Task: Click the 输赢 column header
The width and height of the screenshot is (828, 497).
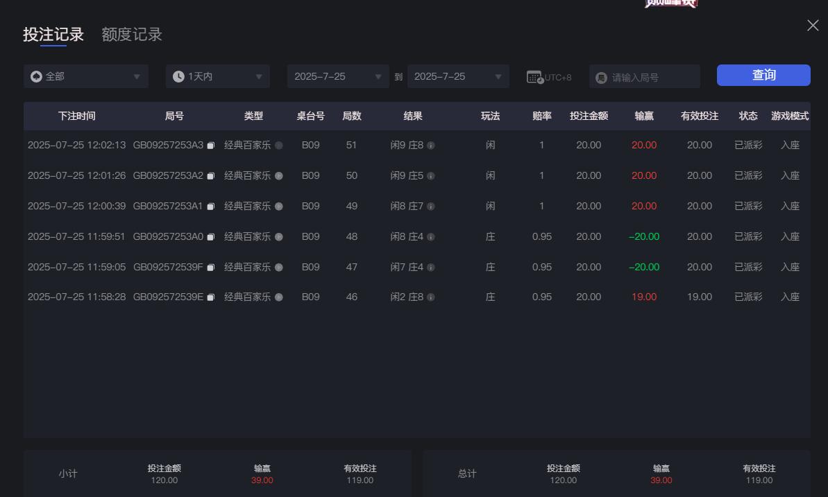Action: tap(643, 116)
